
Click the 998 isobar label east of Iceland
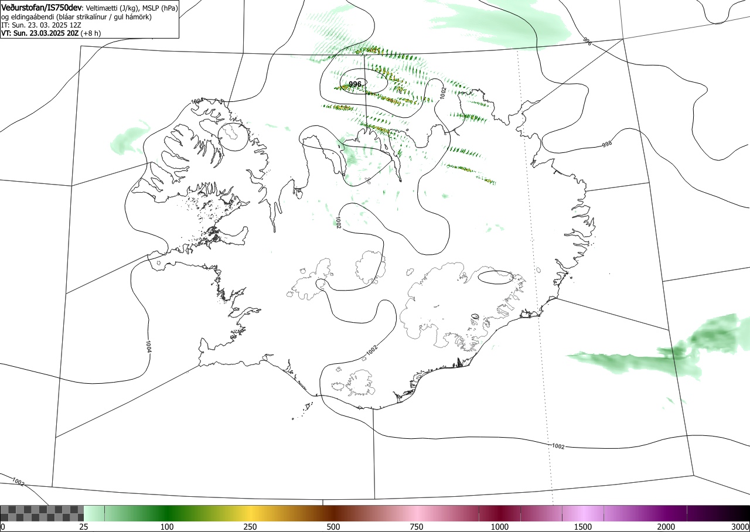point(607,144)
